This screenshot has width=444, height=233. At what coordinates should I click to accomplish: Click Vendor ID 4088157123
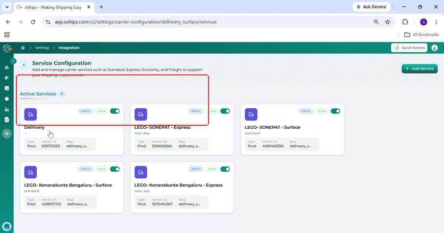click(51, 204)
